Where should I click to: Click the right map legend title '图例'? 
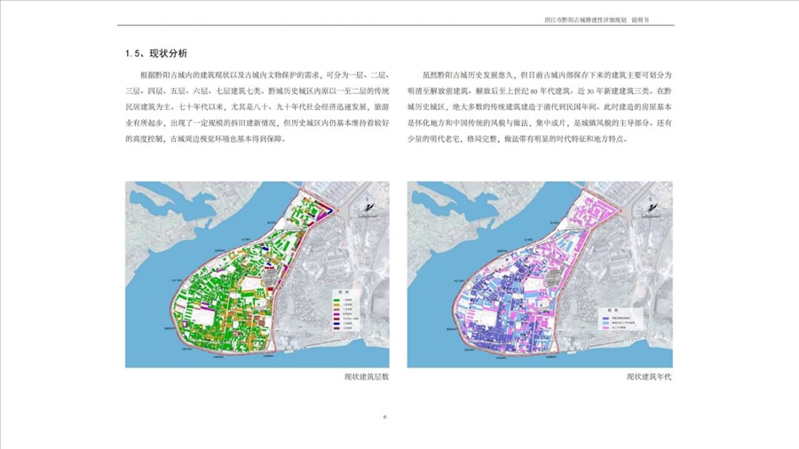click(x=613, y=310)
